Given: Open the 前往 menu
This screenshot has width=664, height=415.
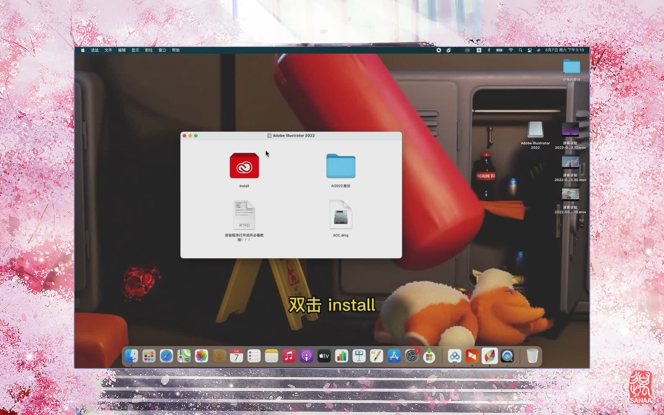Looking at the screenshot, I should tap(149, 50).
